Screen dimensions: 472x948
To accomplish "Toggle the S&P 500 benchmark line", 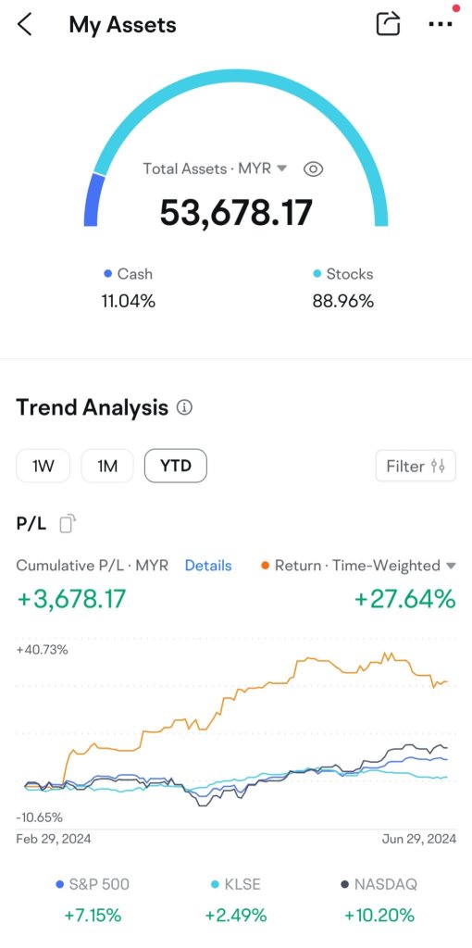I will click(92, 884).
